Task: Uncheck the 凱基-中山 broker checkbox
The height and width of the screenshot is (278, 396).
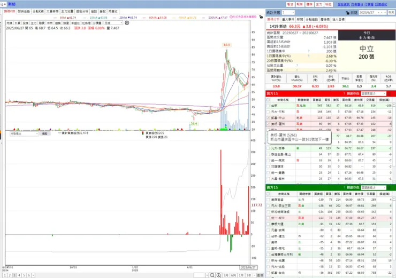Action: (268, 118)
